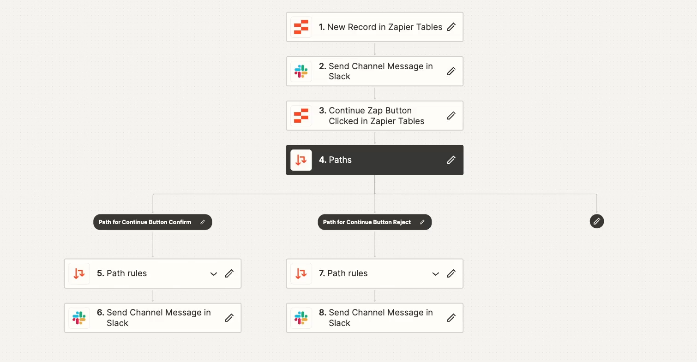This screenshot has height=362, width=697.
Task: Open step 2 Send Channel Message in Slack
Action: [375, 71]
